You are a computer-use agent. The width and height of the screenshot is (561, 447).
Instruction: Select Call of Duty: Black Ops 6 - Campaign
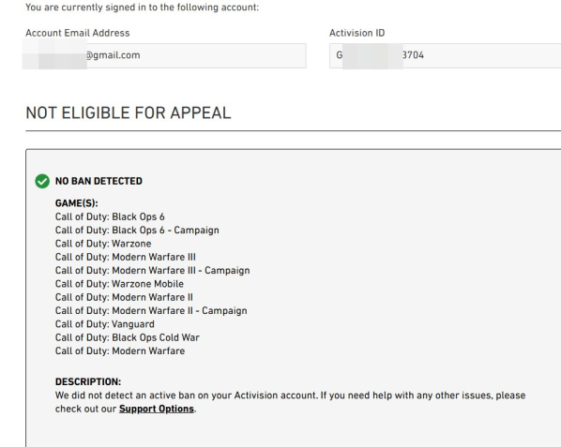click(137, 231)
